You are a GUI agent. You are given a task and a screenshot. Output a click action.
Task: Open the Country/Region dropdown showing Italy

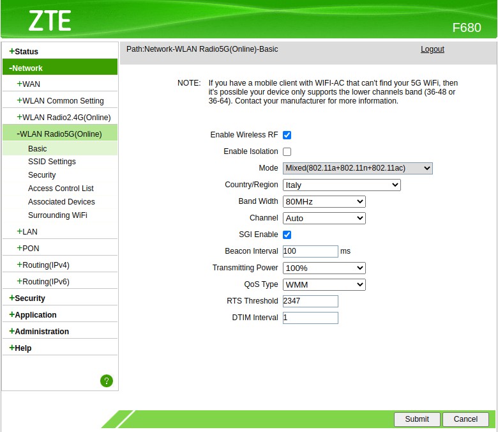pos(342,185)
